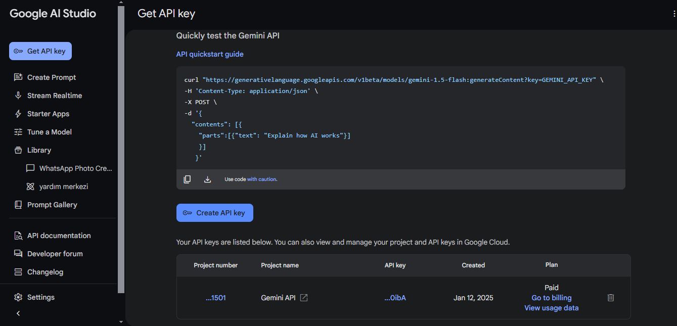
Task: Open the more options menu at top right
Action: click(x=674, y=14)
